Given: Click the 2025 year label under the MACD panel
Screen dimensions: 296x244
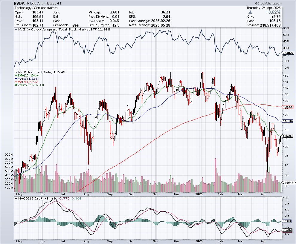Looking at the screenshot, I should tap(199, 241).
